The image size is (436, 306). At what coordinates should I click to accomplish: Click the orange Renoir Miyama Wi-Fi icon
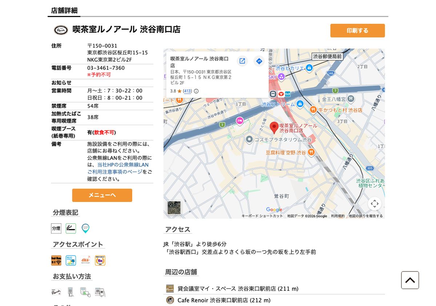[56, 260]
